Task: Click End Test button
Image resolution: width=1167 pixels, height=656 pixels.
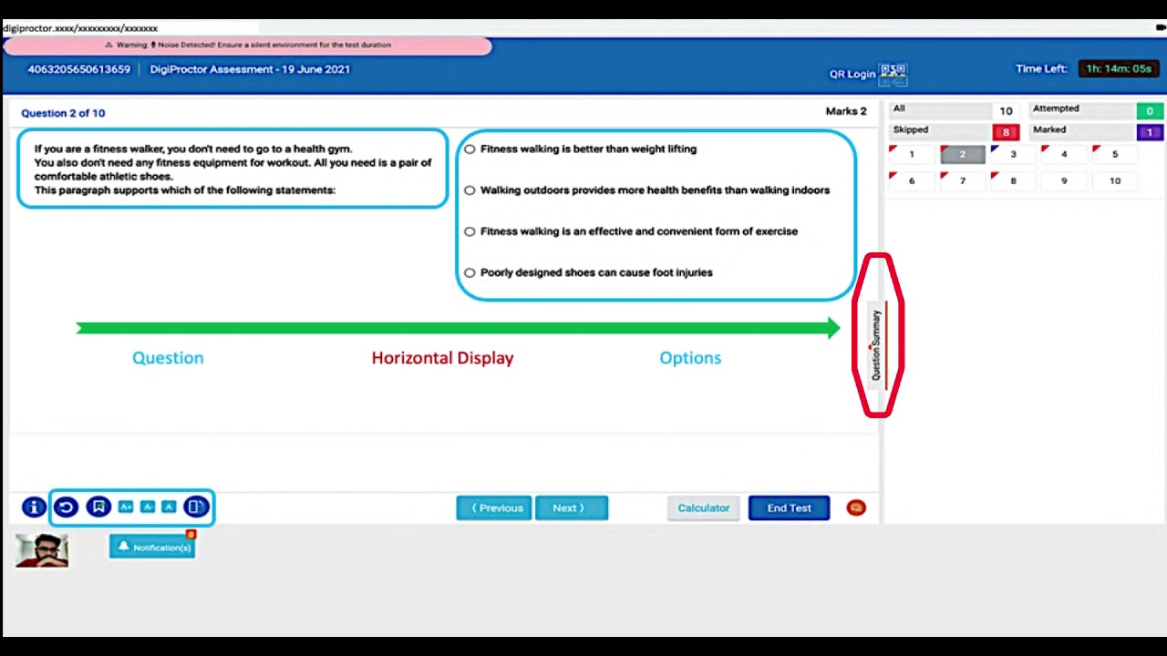Action: 789,508
